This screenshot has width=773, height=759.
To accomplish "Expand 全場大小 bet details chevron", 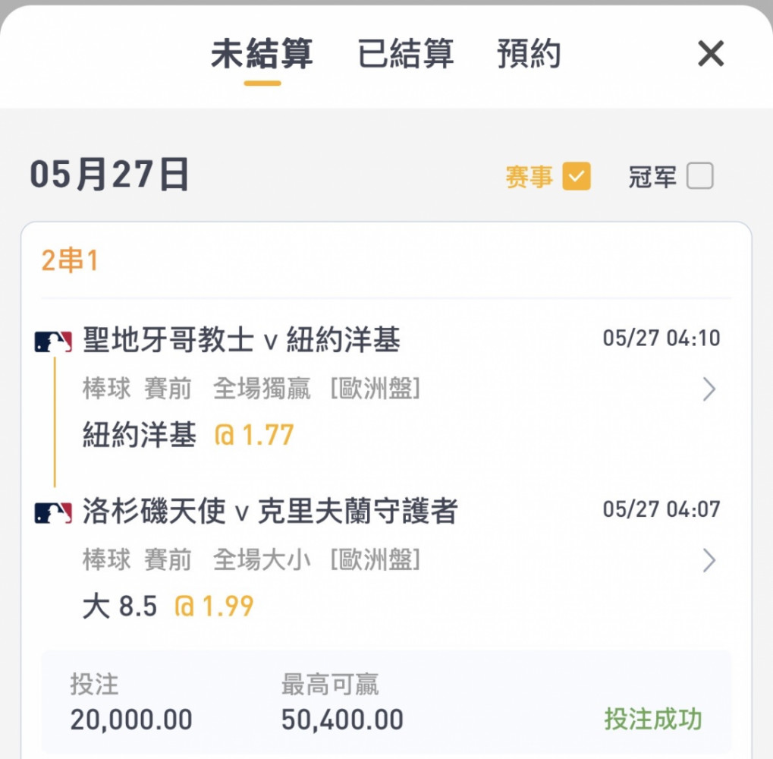I will click(709, 560).
